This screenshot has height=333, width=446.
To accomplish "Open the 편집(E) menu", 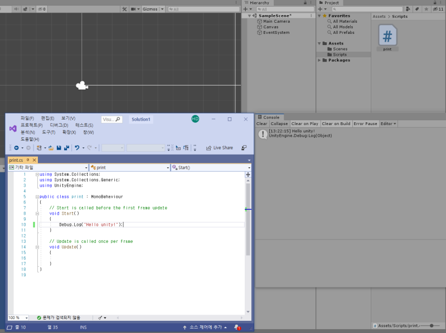I will (x=47, y=118).
